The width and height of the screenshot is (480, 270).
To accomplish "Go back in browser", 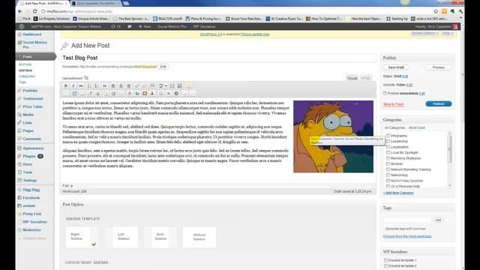I will (20, 11).
